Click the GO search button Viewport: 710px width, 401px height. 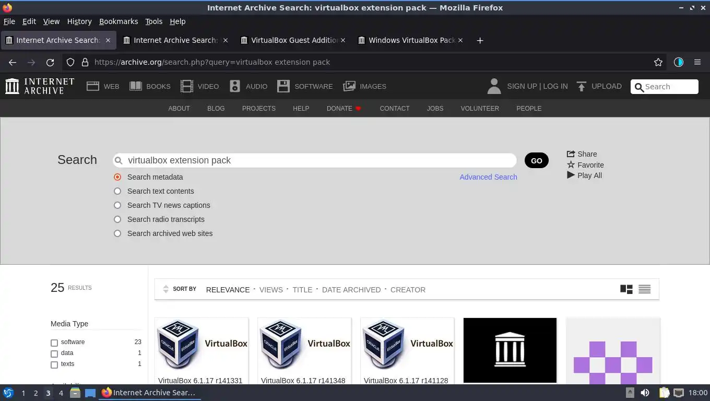(x=537, y=161)
